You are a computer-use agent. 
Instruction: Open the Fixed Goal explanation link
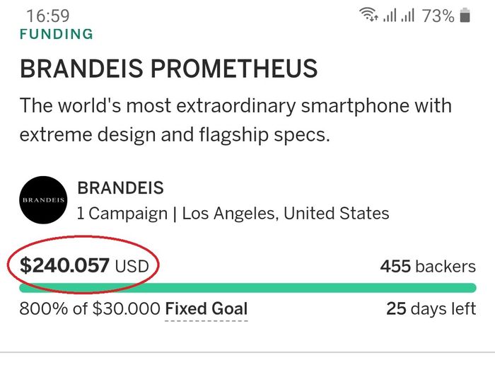click(x=206, y=309)
